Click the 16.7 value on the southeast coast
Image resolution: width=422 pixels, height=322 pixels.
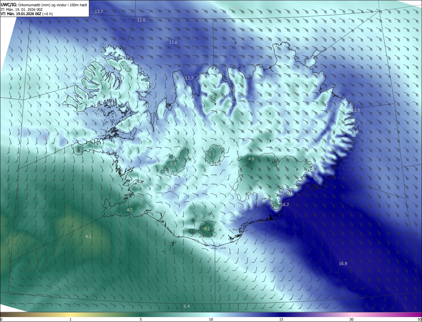pos(285,205)
